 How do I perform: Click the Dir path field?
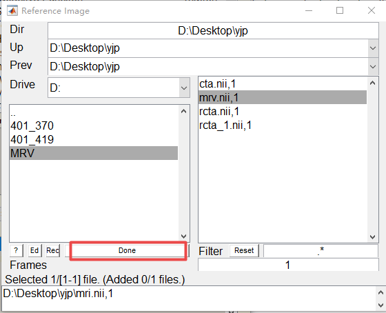[213, 31]
